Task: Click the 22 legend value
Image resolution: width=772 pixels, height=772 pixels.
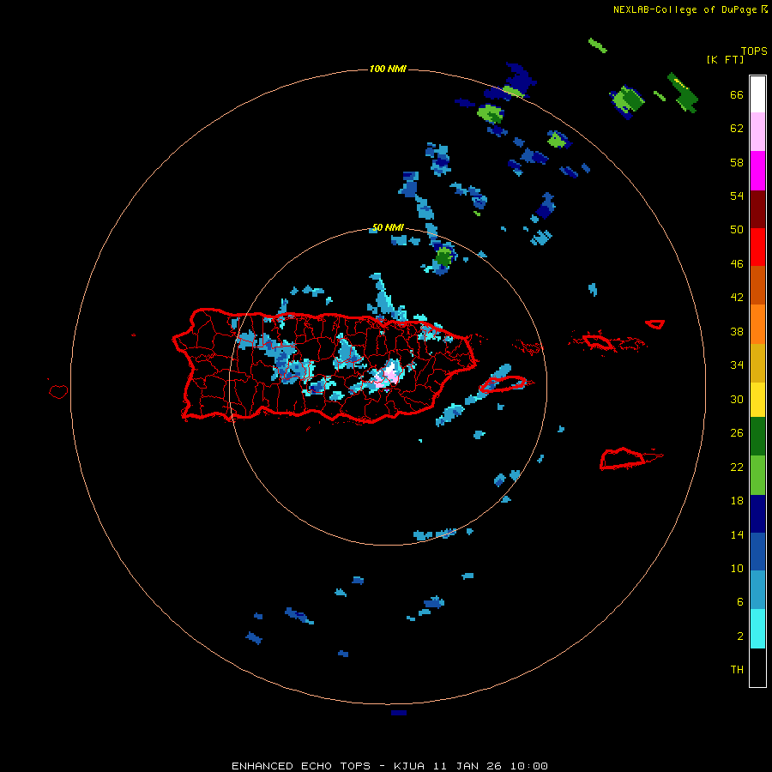Action: (737, 467)
